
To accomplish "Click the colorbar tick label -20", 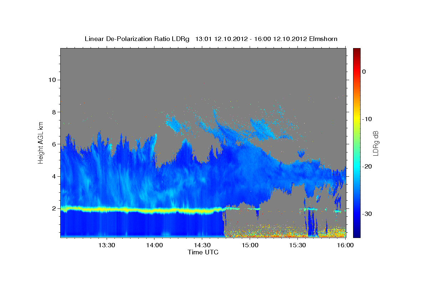I will click(367, 166).
